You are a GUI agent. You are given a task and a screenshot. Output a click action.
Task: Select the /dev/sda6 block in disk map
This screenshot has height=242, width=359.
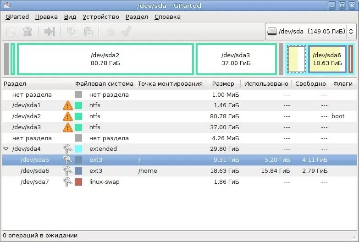click(327, 59)
